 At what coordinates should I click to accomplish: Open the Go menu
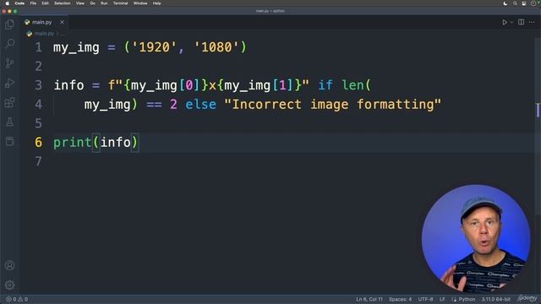92,3
